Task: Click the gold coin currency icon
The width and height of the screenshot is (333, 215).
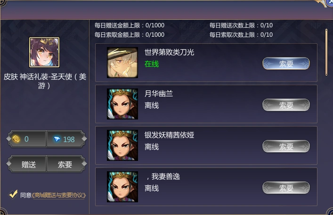Action: (x=16, y=139)
